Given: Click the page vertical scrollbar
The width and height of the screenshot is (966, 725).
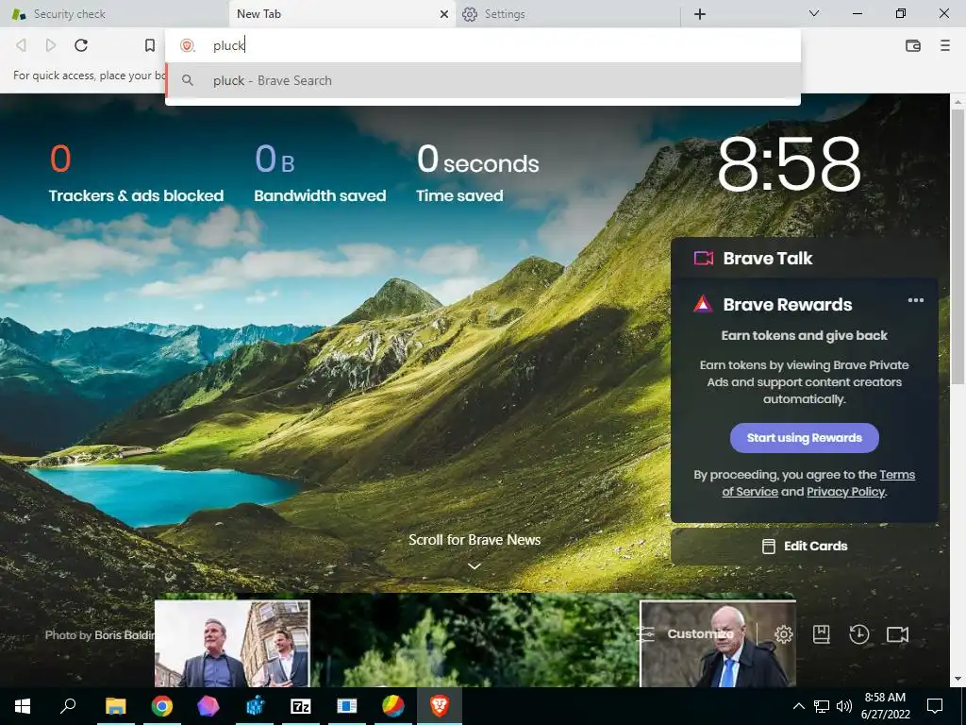Looking at the screenshot, I should click(958, 246).
